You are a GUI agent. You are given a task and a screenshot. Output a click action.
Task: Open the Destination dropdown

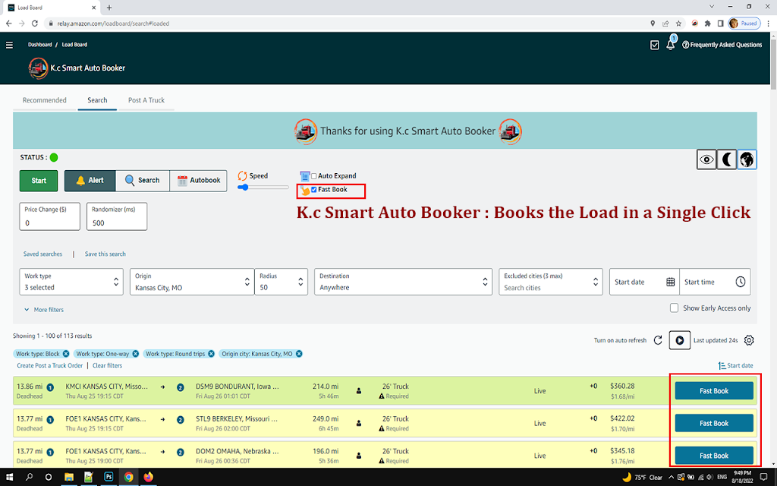pyautogui.click(x=404, y=282)
